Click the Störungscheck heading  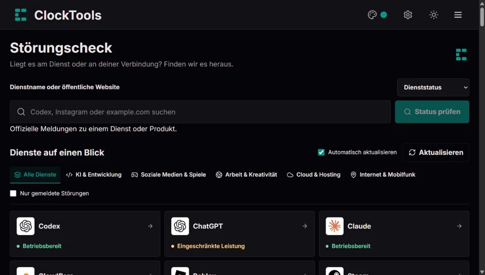click(61, 48)
